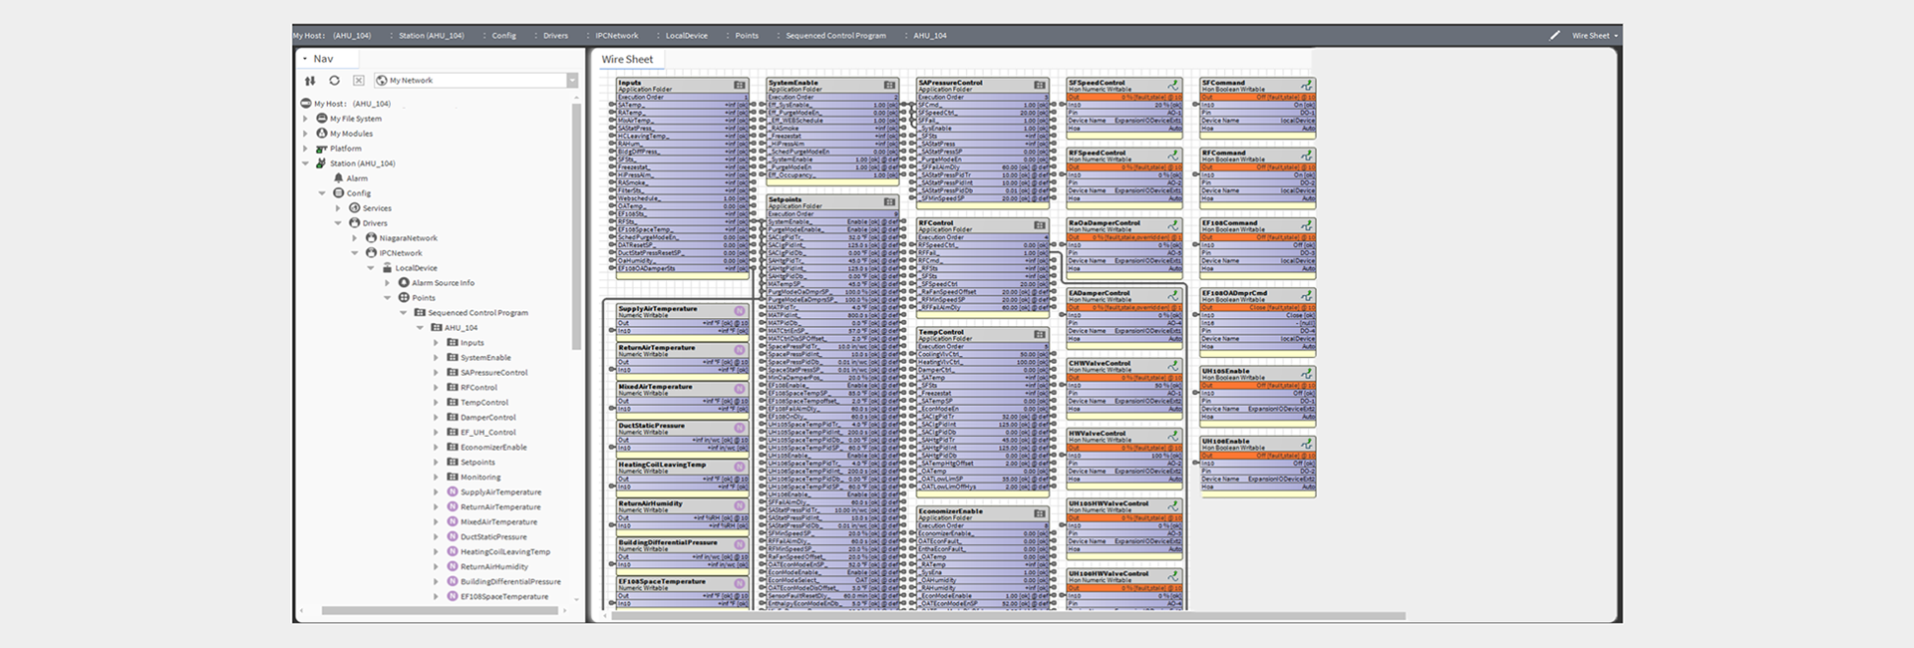
Task: Click the wire sheet horizontal scrollbar
Action: (x=1007, y=616)
